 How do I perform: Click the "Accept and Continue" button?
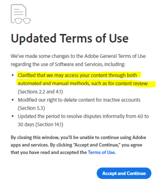124,173
